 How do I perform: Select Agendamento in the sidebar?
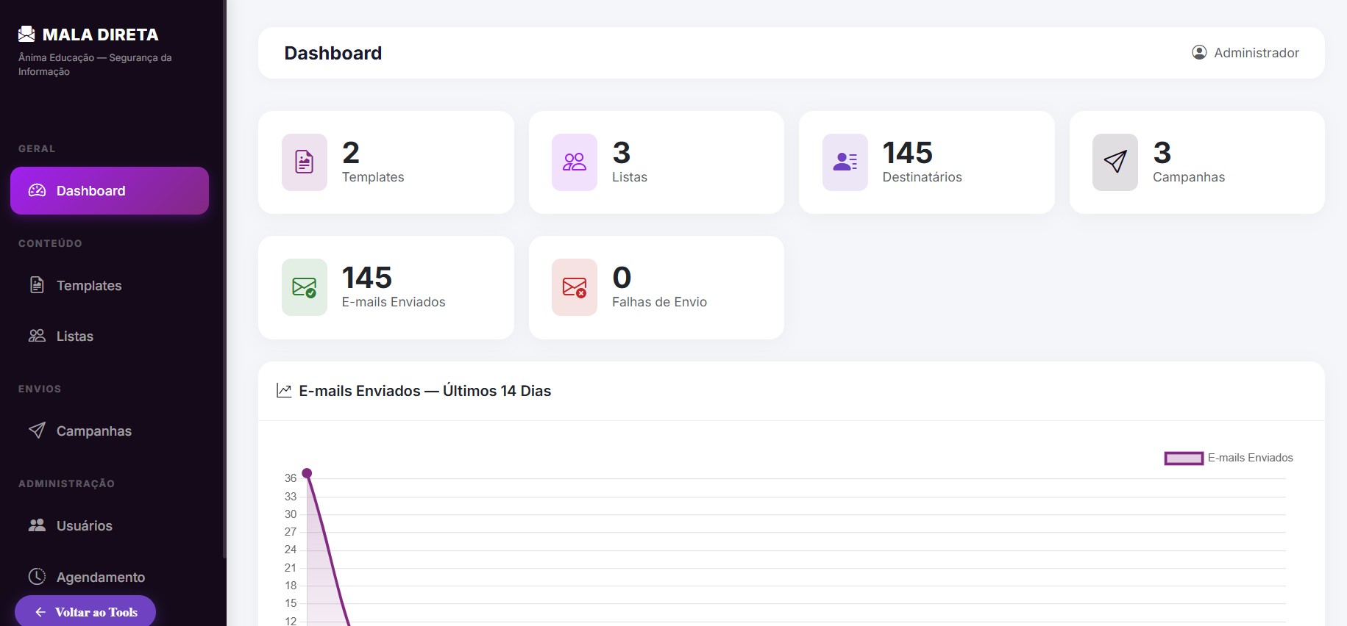[110, 577]
